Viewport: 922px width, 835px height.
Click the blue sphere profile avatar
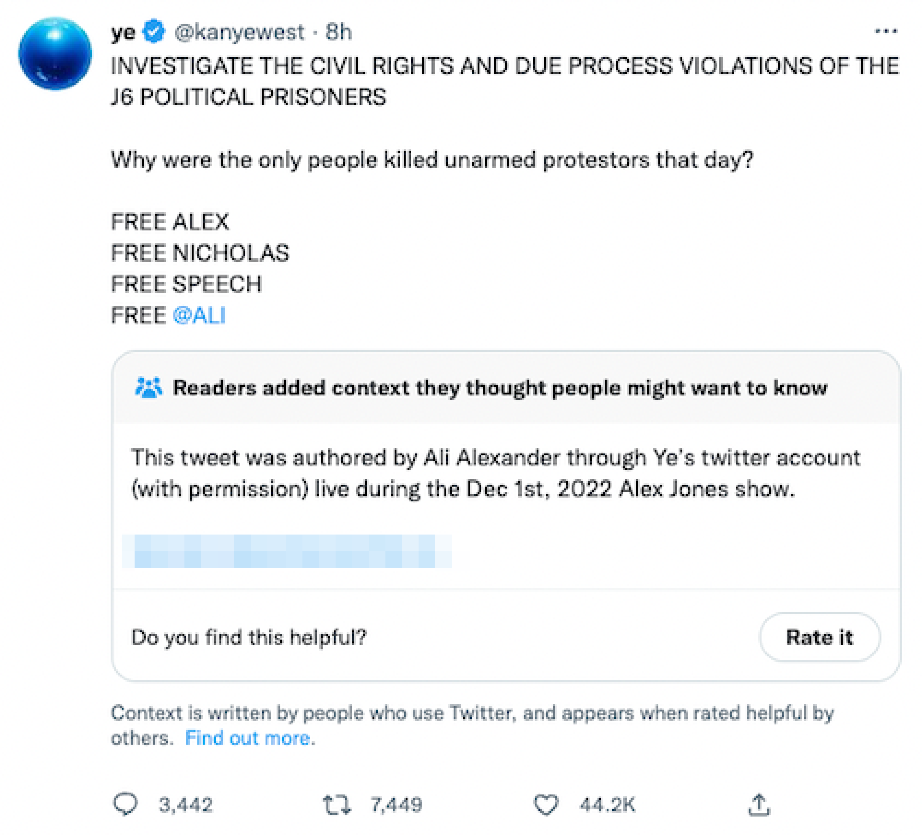(x=55, y=54)
